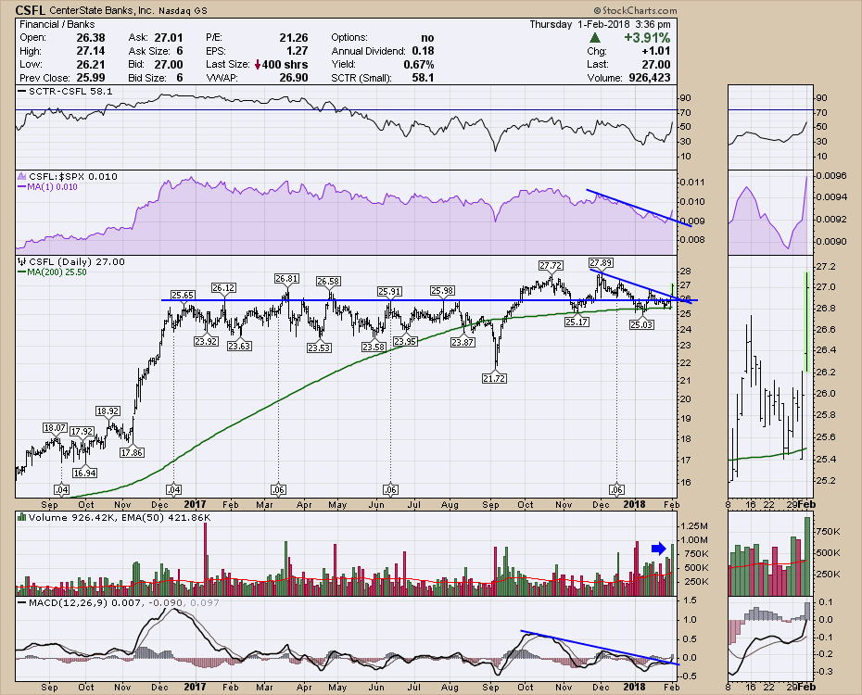
Task: Click the latest green candle in zoom panel
Action: coord(806,322)
